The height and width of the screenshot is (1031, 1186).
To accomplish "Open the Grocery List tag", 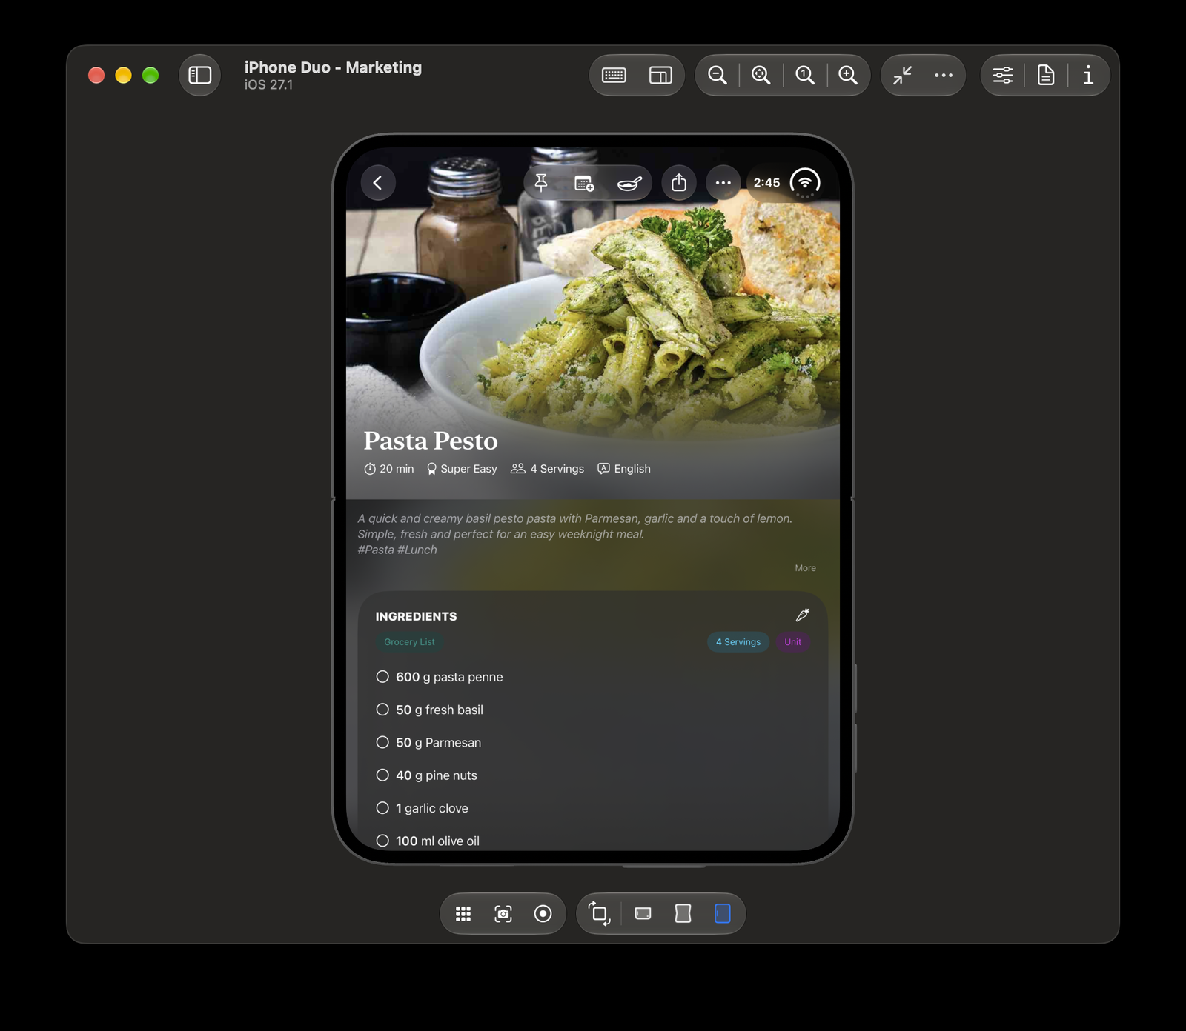I will pos(409,642).
